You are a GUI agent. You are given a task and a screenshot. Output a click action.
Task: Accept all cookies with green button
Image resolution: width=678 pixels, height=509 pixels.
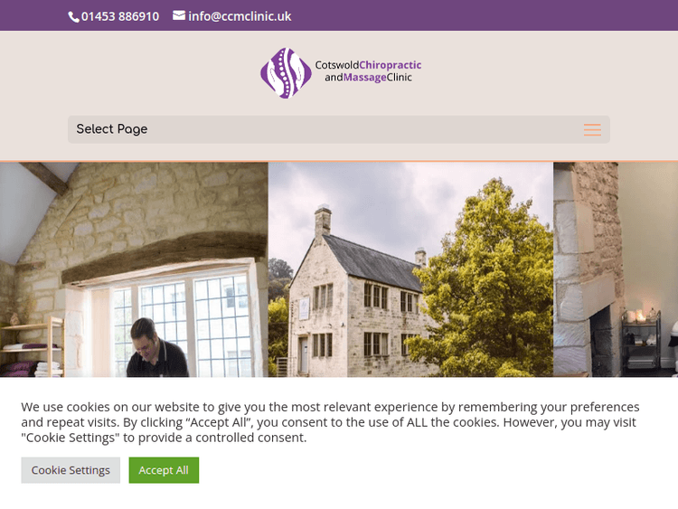point(164,470)
